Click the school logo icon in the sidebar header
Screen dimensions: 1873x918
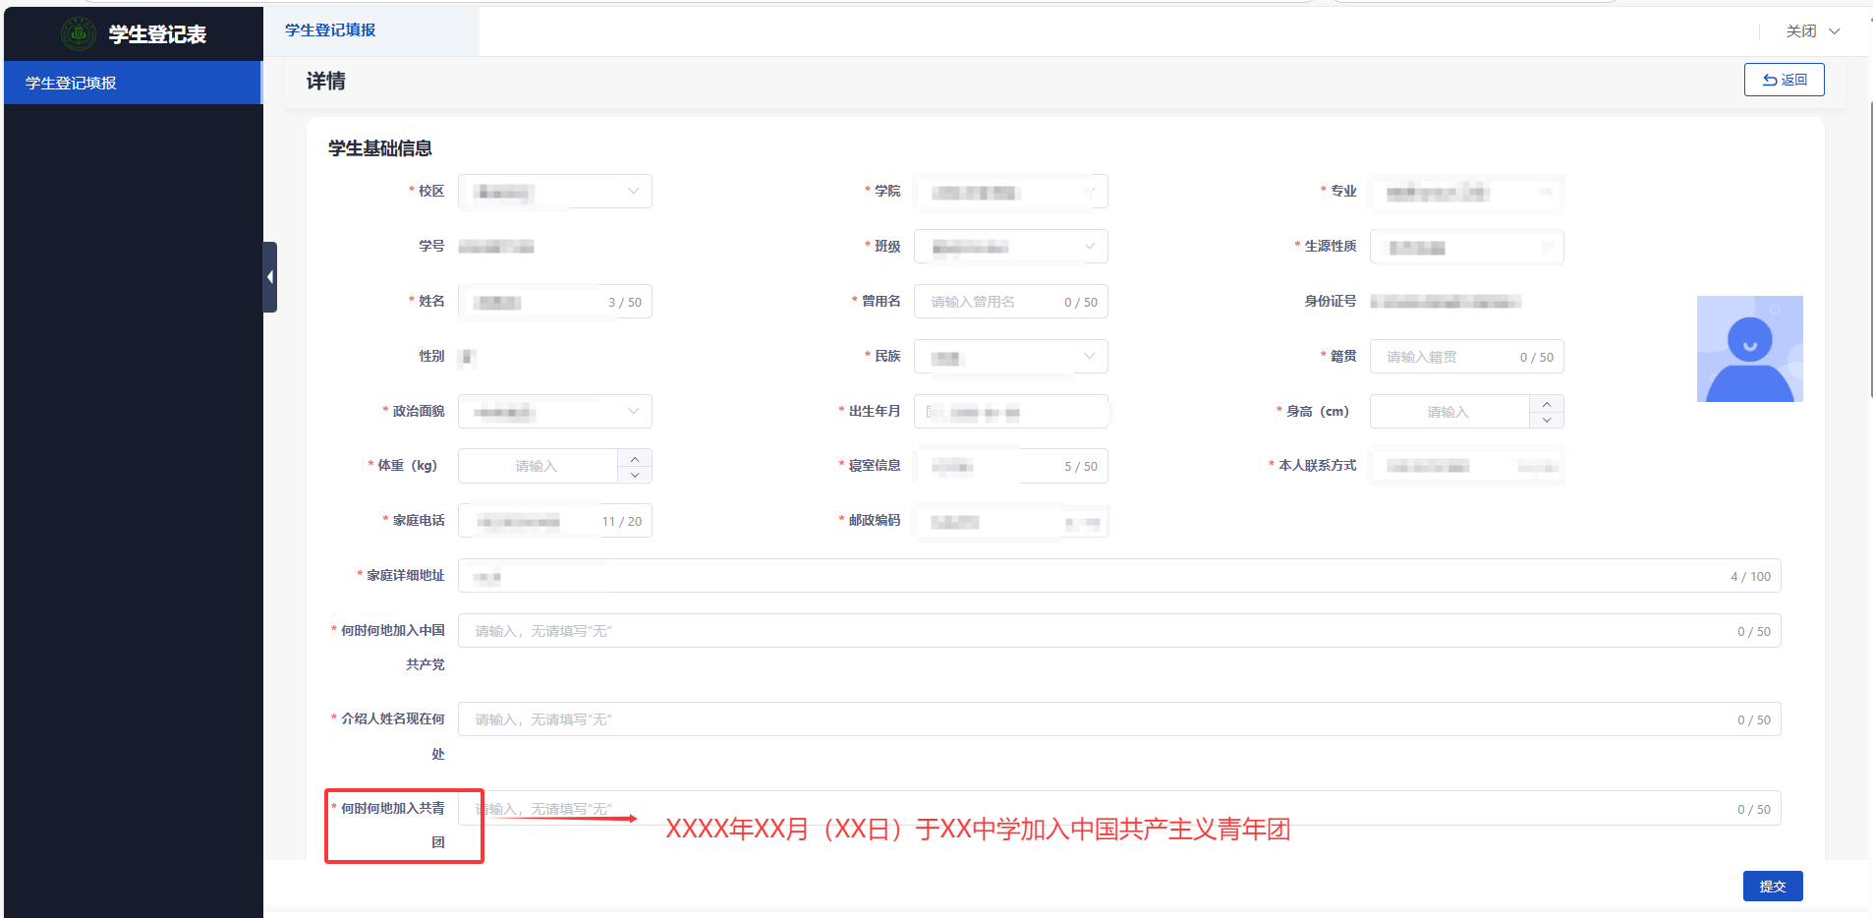coord(79,34)
